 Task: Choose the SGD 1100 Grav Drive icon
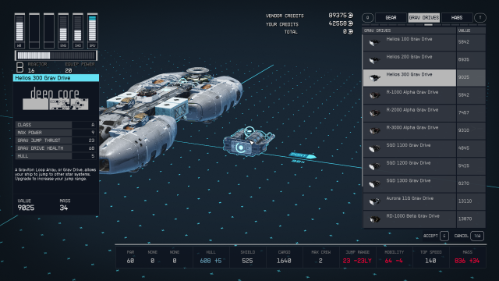[374, 148]
